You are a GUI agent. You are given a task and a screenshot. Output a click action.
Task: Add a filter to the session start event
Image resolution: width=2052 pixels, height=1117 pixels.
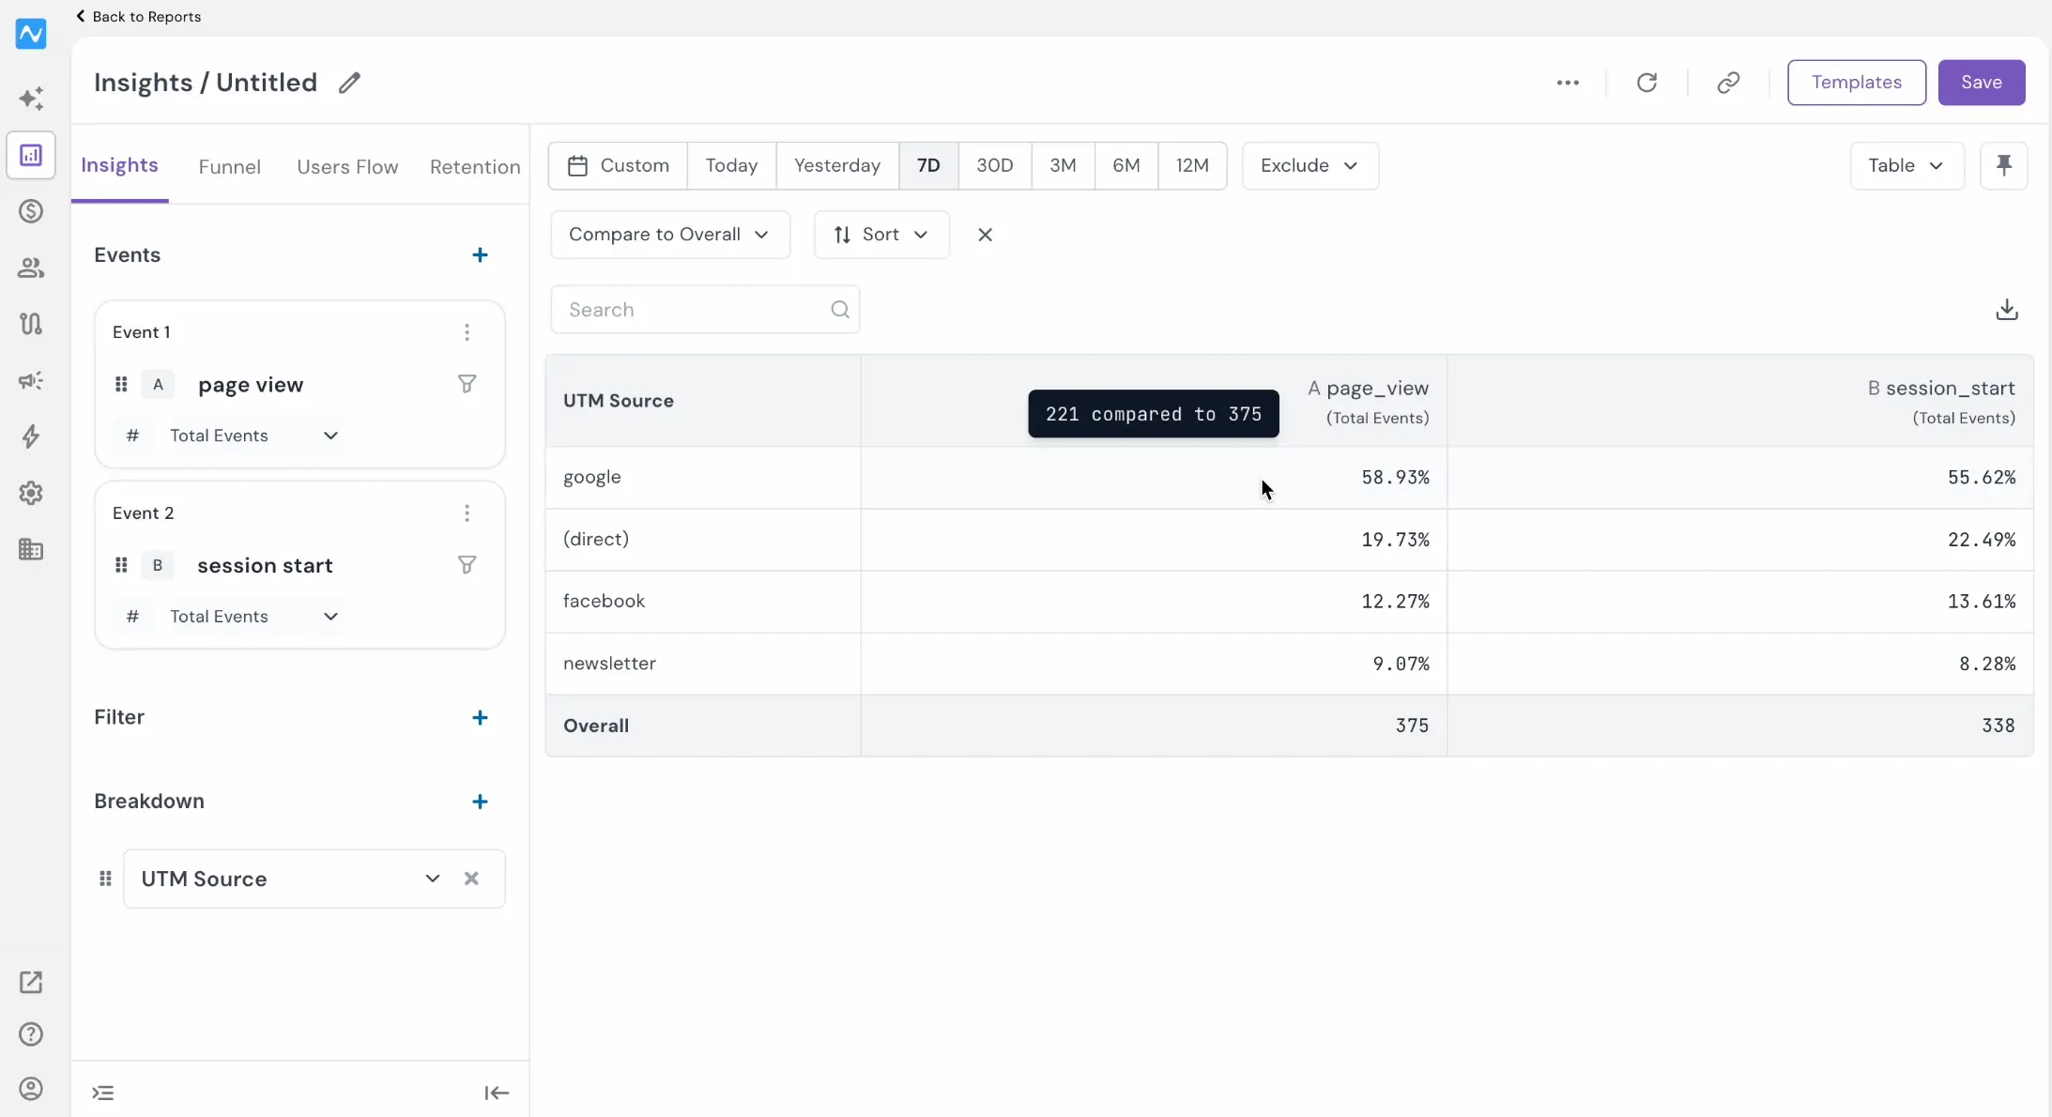467,565
